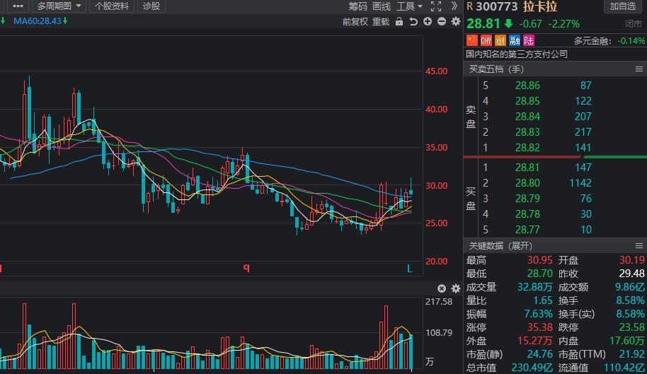Click the 总市值 value 230.49亿

pyautogui.click(x=532, y=368)
